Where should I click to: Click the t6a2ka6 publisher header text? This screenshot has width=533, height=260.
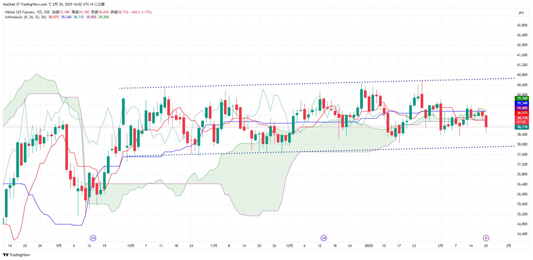click(x=9, y=4)
